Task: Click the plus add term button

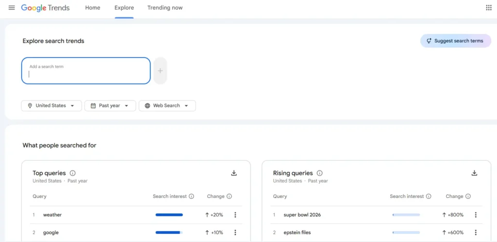Action: pos(160,71)
